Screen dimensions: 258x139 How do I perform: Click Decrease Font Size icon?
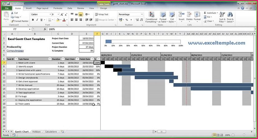pyautogui.click(x=66, y=14)
